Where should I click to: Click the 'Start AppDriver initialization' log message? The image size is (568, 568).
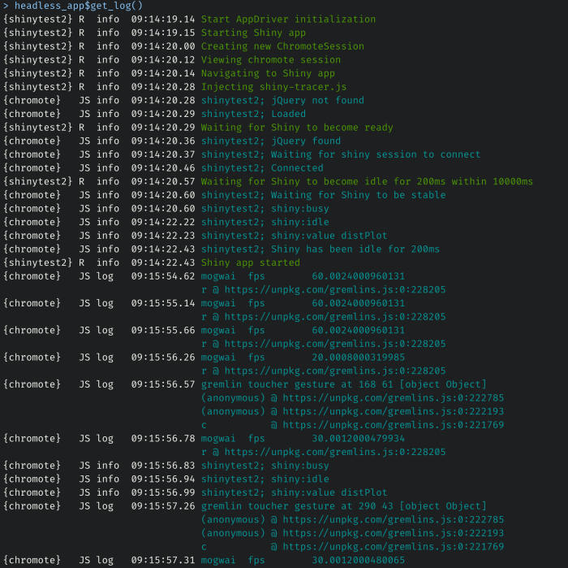288,20
